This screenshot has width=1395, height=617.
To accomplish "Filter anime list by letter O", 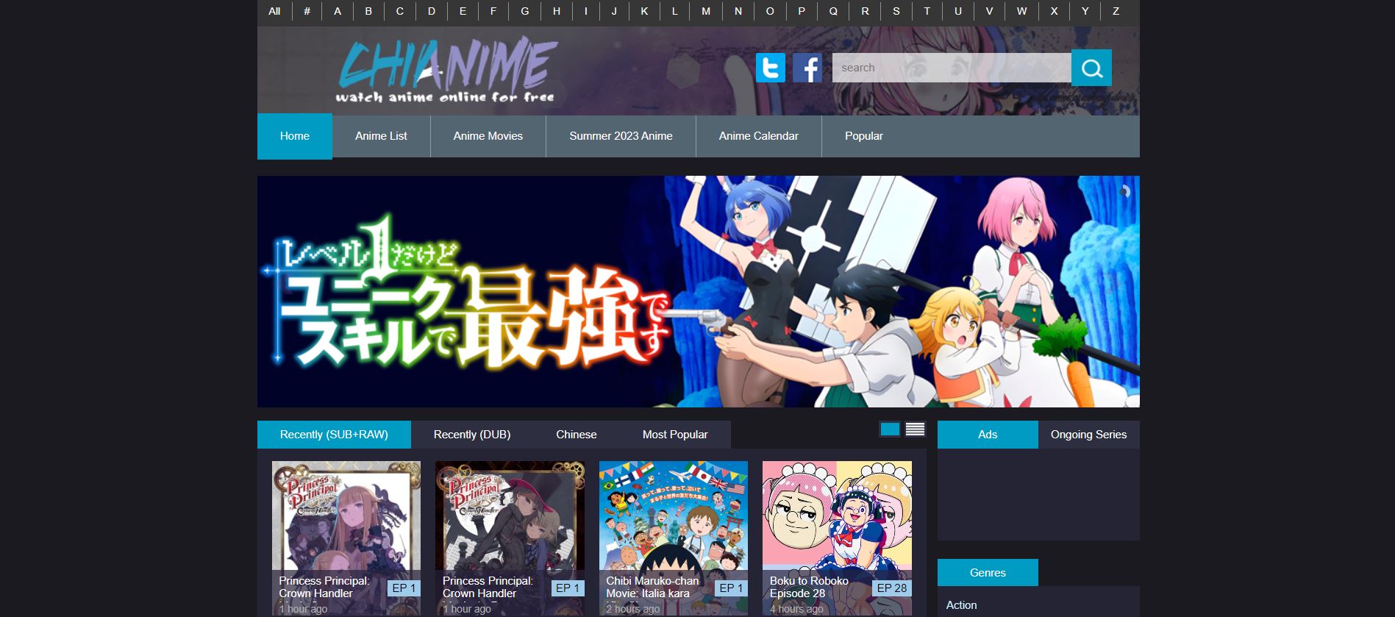I will pyautogui.click(x=770, y=11).
